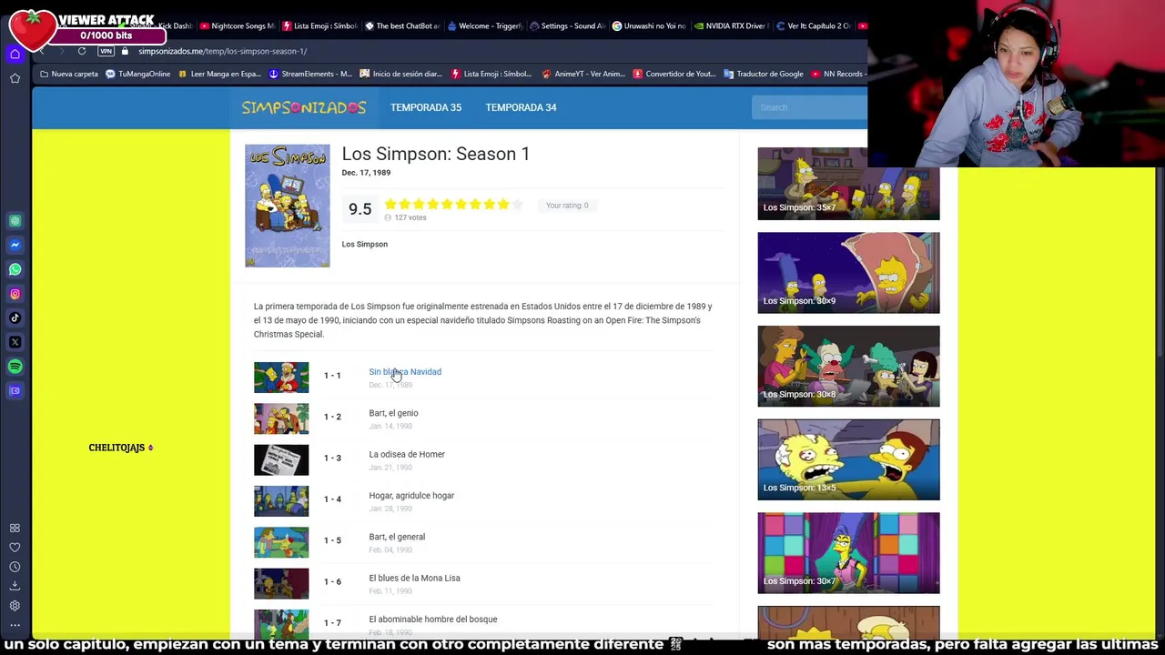Click the episode 1 - 3 thumbnail
Screen dimensions: 1165x655
tap(281, 460)
